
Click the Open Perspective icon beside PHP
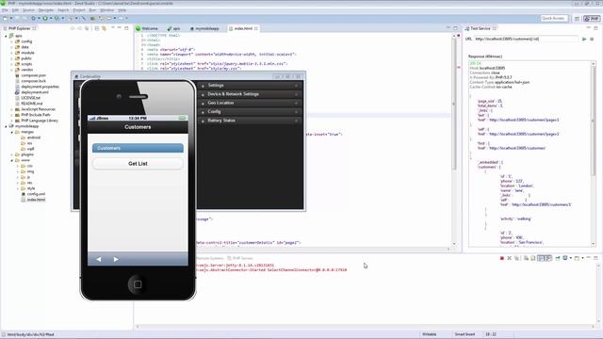578,19
